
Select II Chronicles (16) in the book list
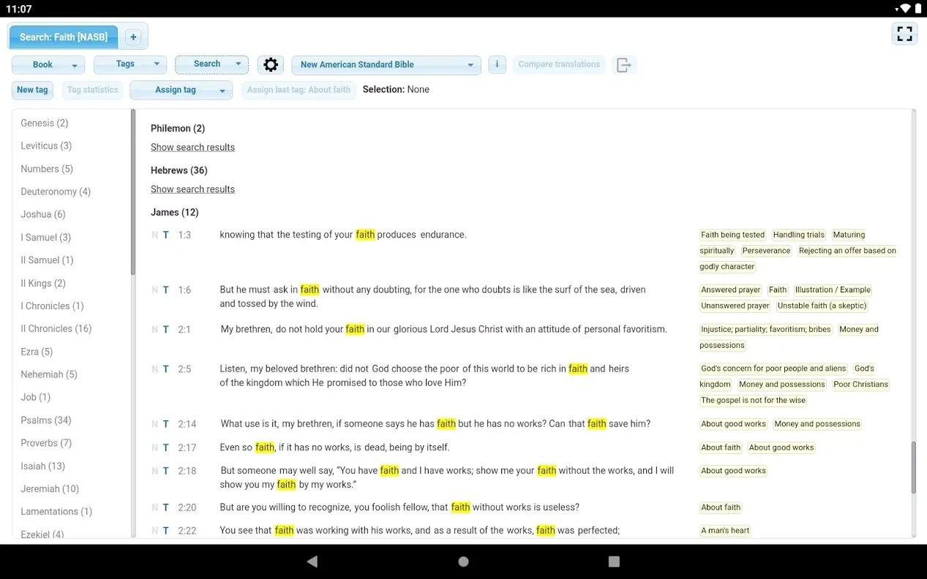click(56, 328)
